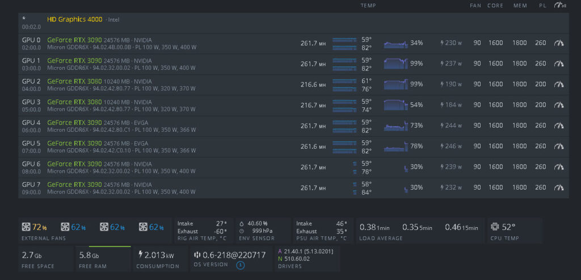The height and width of the screenshot is (280, 581).
Task: Click the 40.60 % humidity reading
Action: [257, 224]
